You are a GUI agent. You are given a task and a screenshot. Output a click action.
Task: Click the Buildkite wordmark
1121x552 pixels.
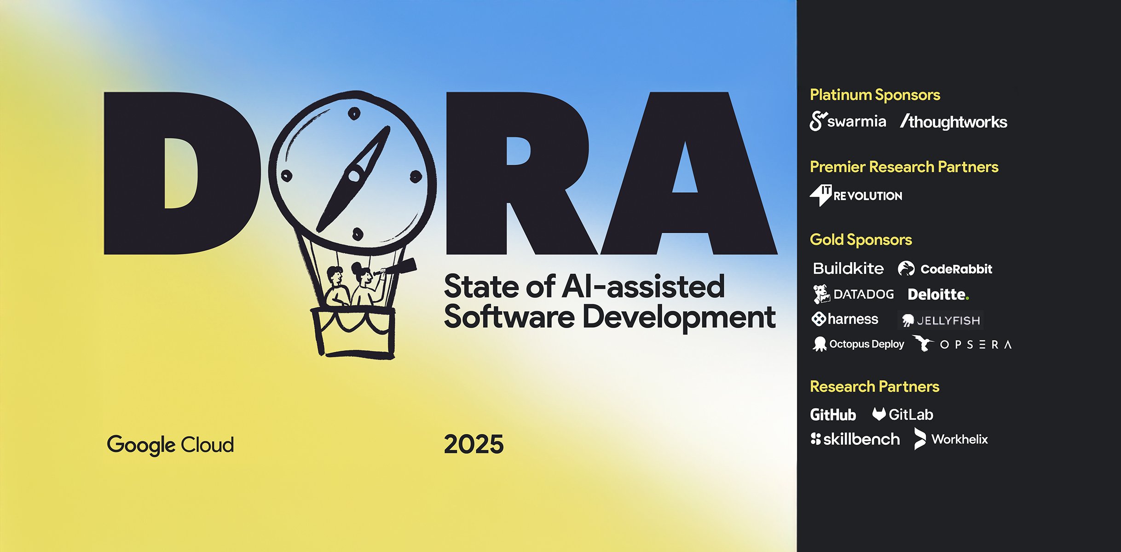tap(848, 269)
